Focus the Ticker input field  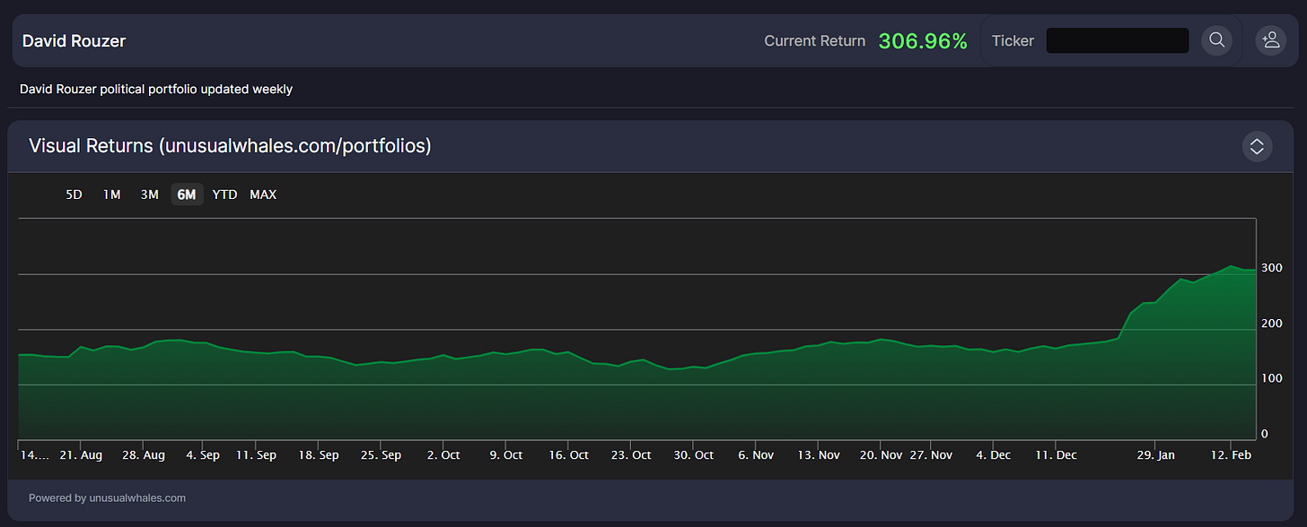(1118, 40)
